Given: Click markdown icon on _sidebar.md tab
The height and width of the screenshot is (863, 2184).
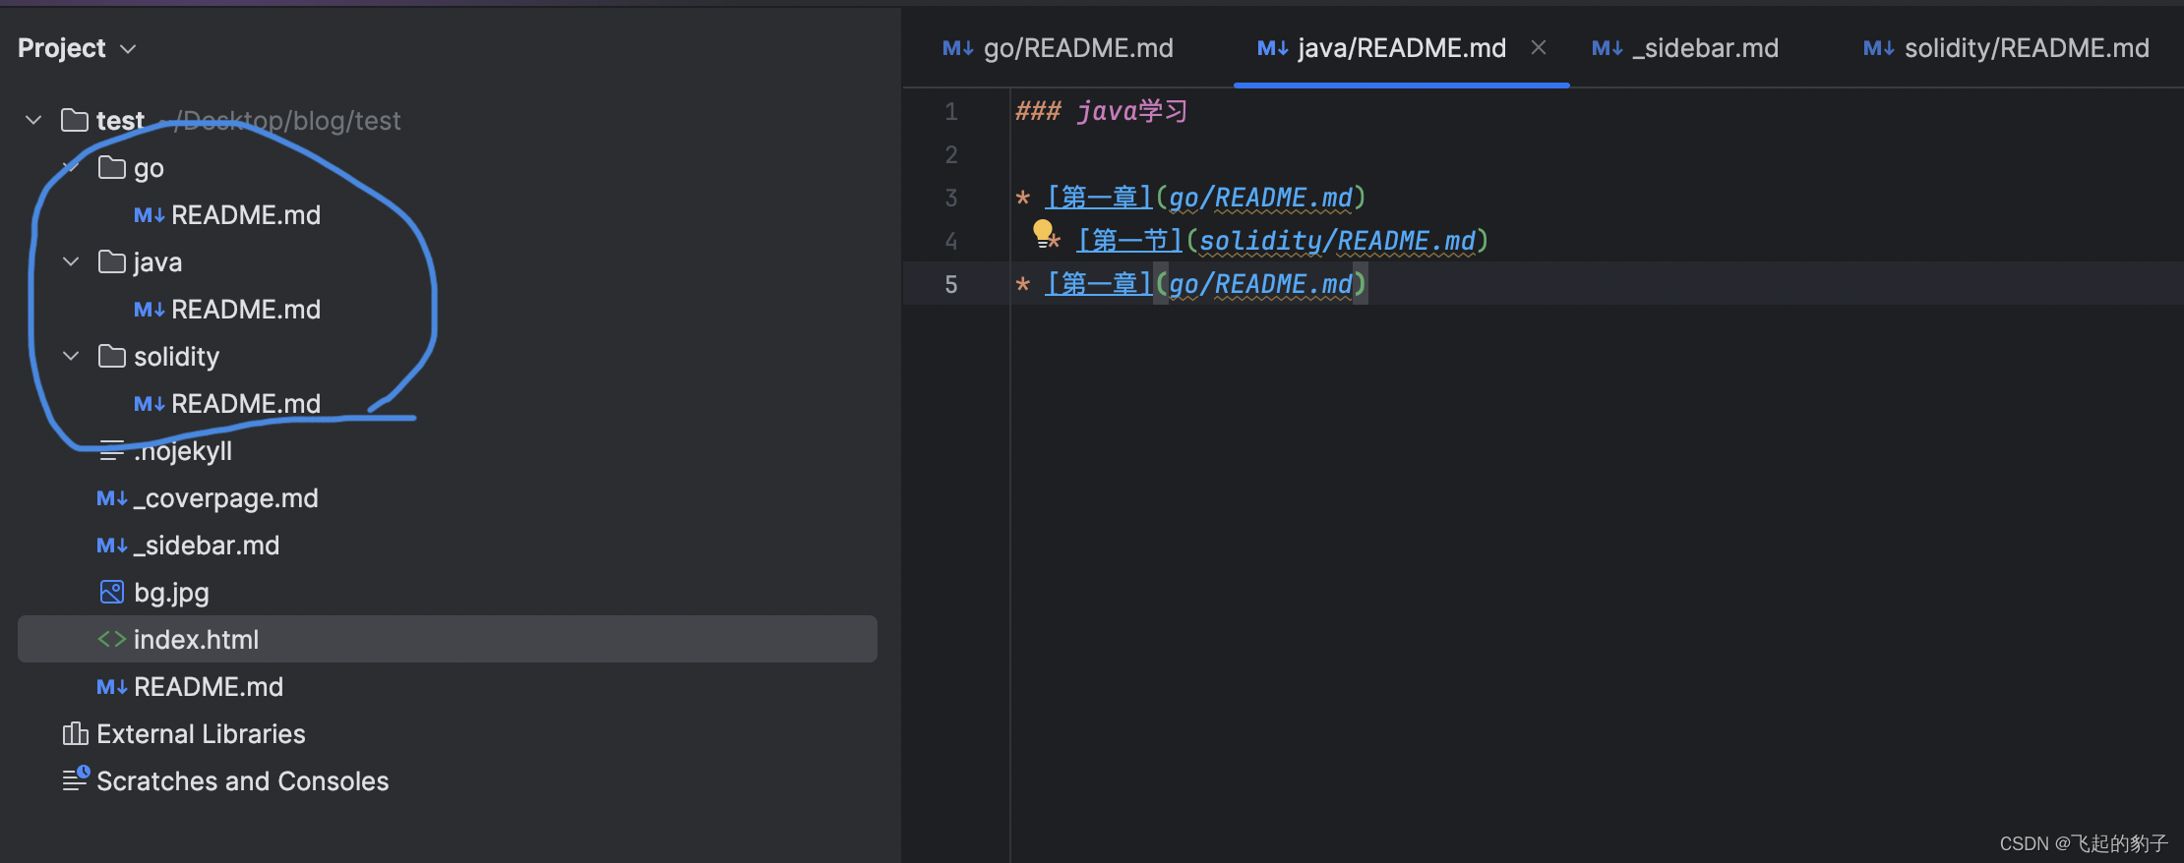Looking at the screenshot, I should pyautogui.click(x=1608, y=48).
